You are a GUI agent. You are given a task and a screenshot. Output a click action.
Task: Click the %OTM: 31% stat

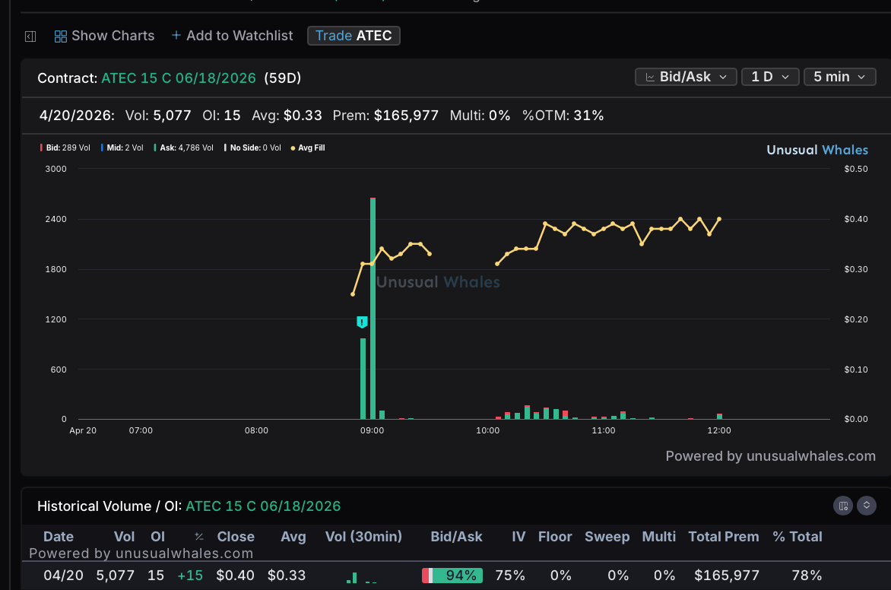[563, 116]
